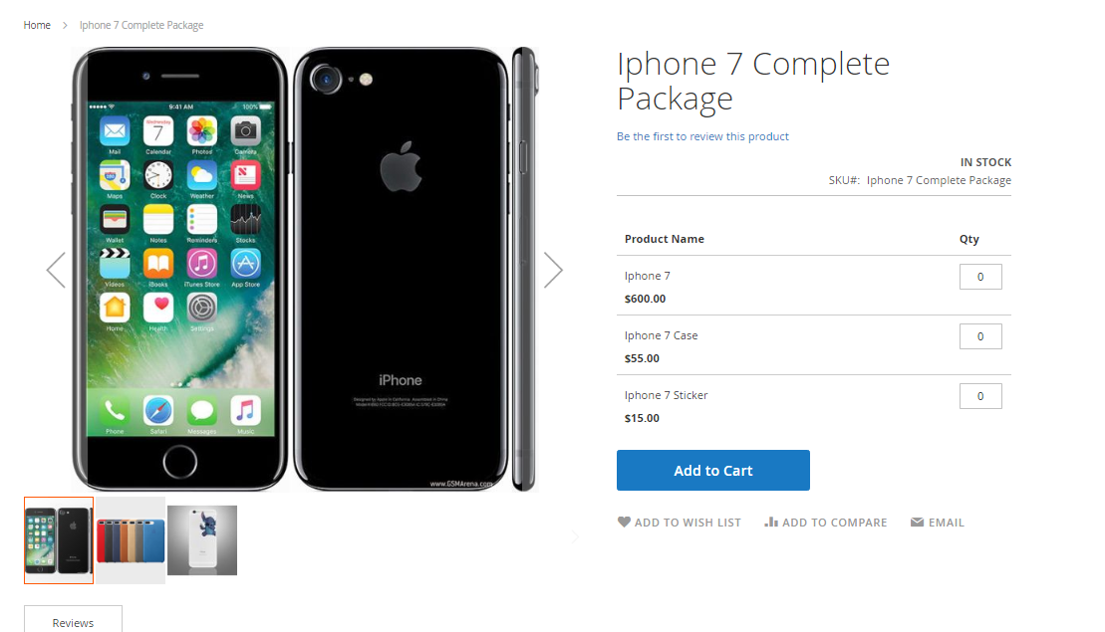Click the heart icon for wish list
Screen dimensions: 1105x632
point(624,523)
